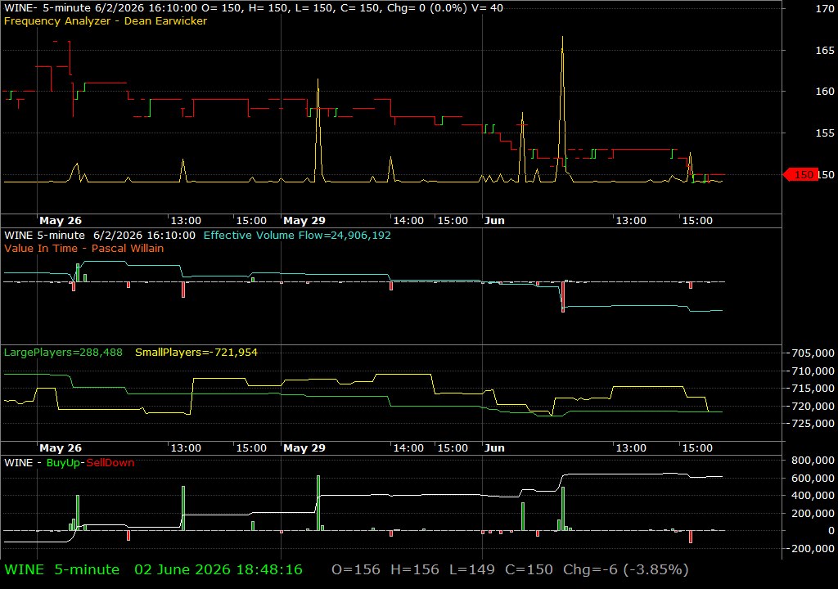Select the red SellDown legend label

(x=110, y=463)
